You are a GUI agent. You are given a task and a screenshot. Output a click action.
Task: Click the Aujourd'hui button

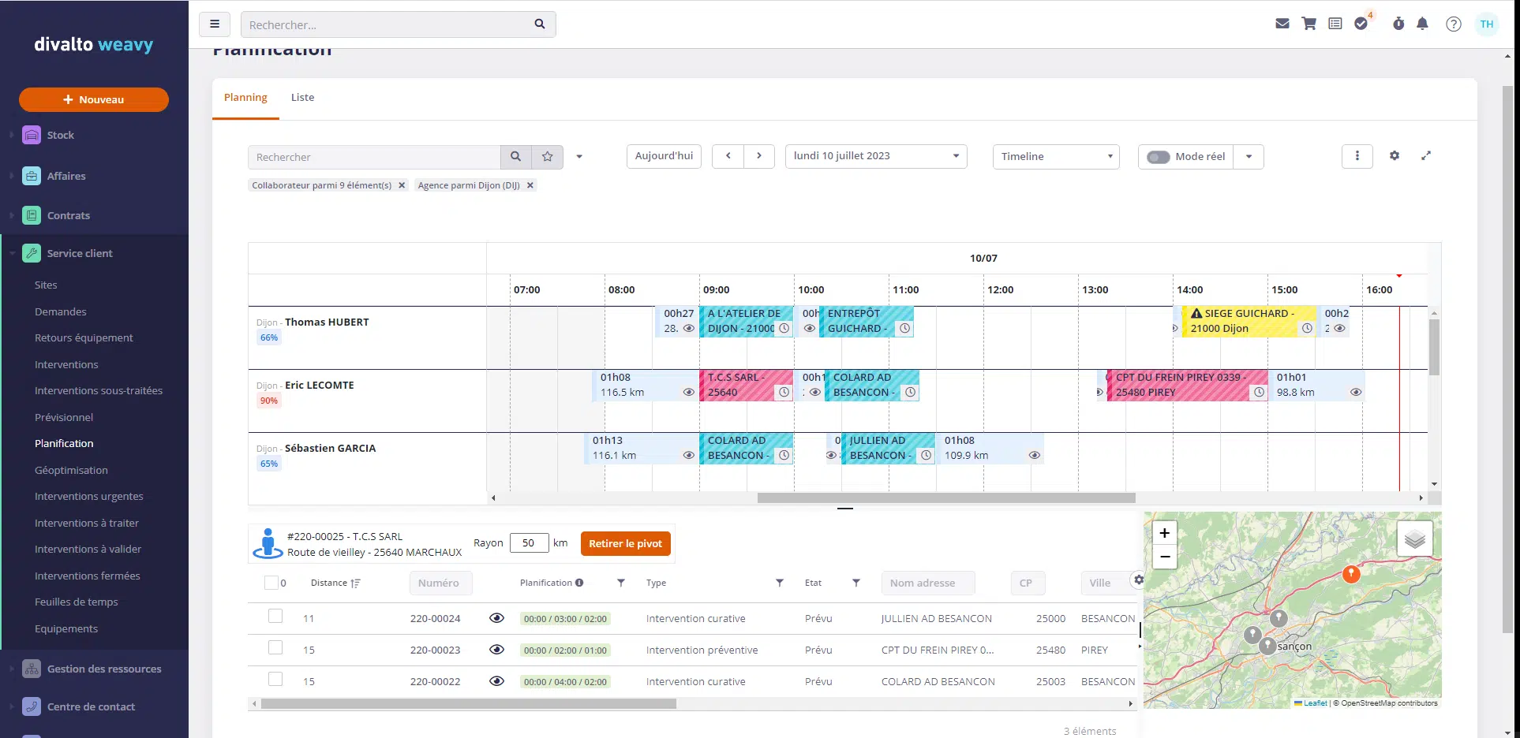(x=663, y=156)
